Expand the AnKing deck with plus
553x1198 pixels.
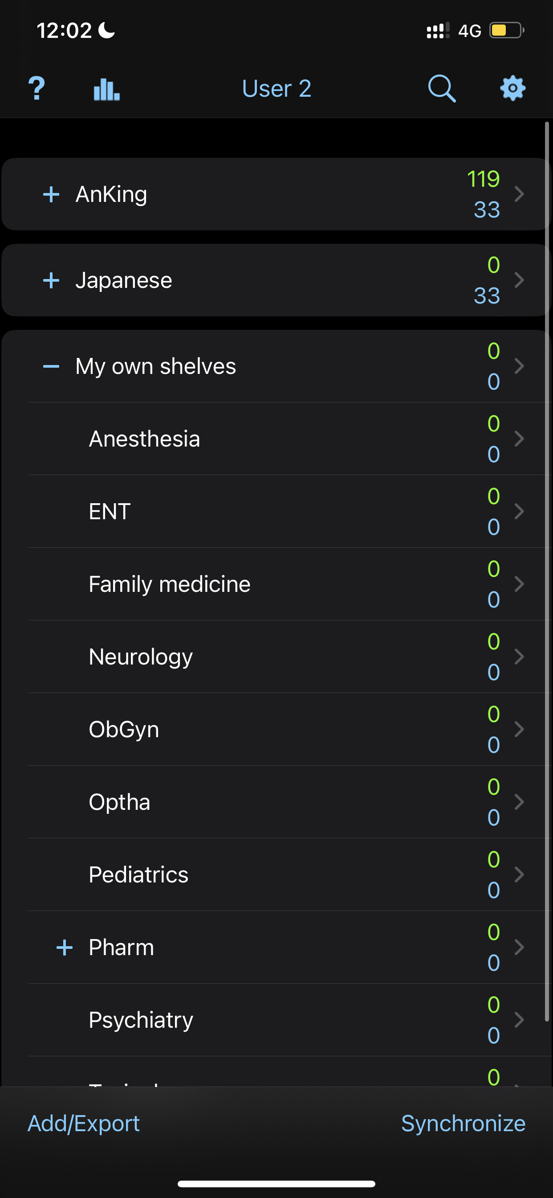point(51,194)
